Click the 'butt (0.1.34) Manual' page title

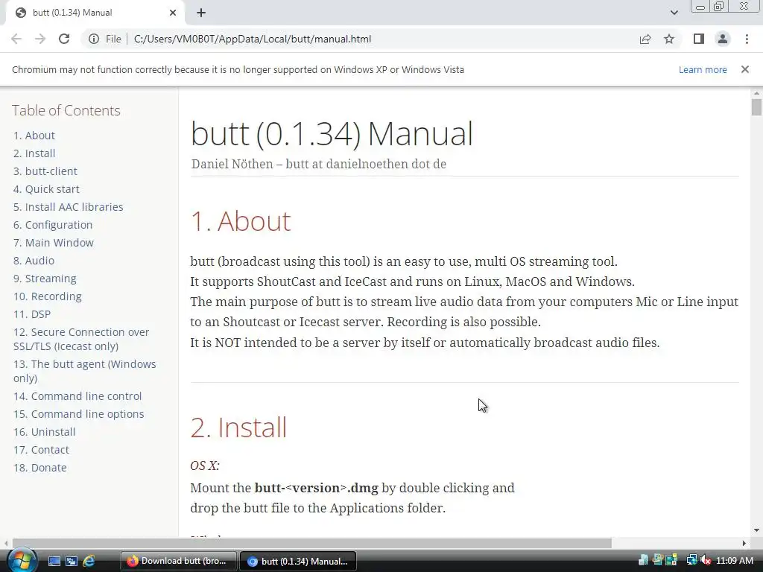coord(332,134)
